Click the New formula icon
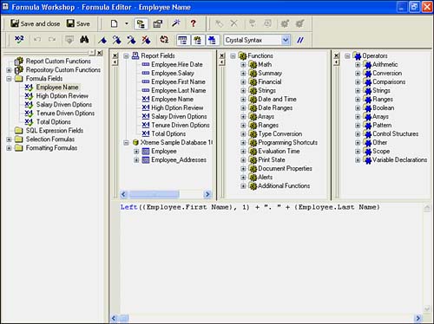Viewport: 434px width, 324px height. click(x=115, y=23)
